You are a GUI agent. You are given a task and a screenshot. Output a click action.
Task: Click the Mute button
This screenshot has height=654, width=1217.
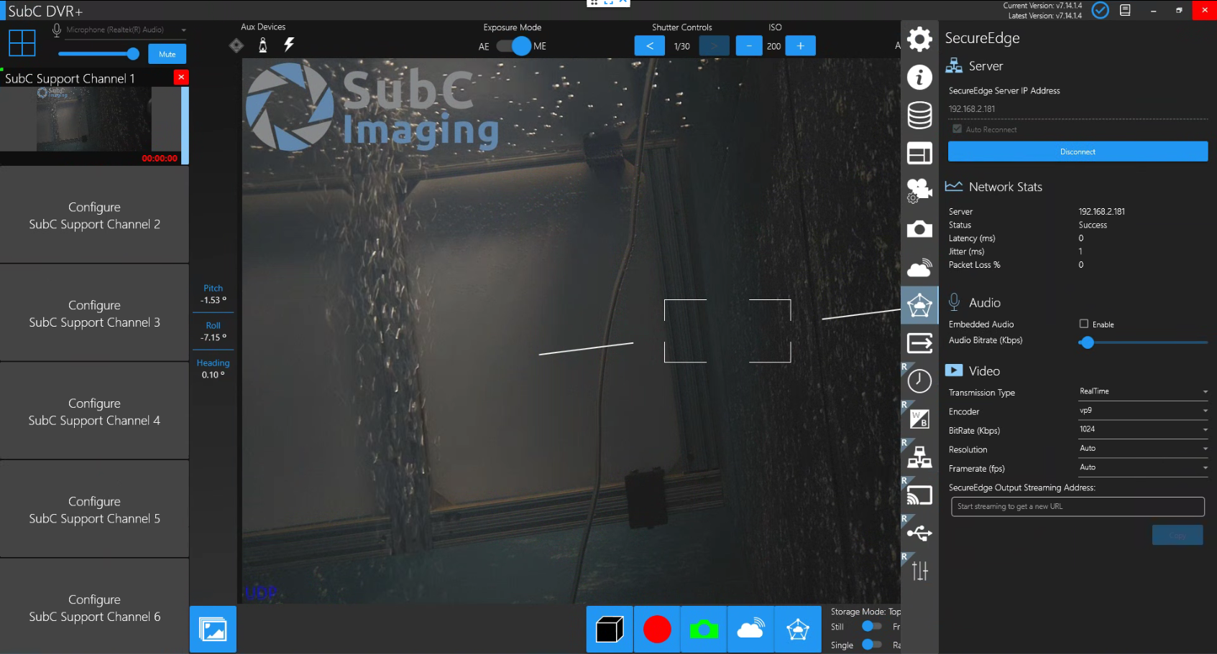coord(167,54)
